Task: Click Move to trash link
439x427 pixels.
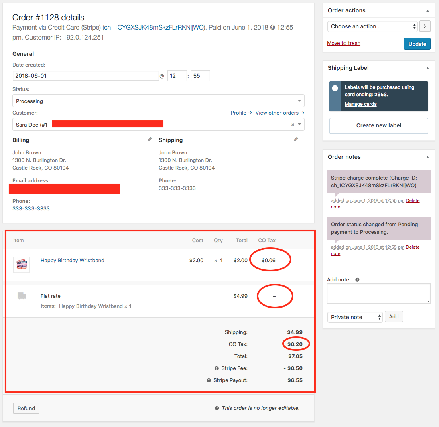Action: coord(343,43)
